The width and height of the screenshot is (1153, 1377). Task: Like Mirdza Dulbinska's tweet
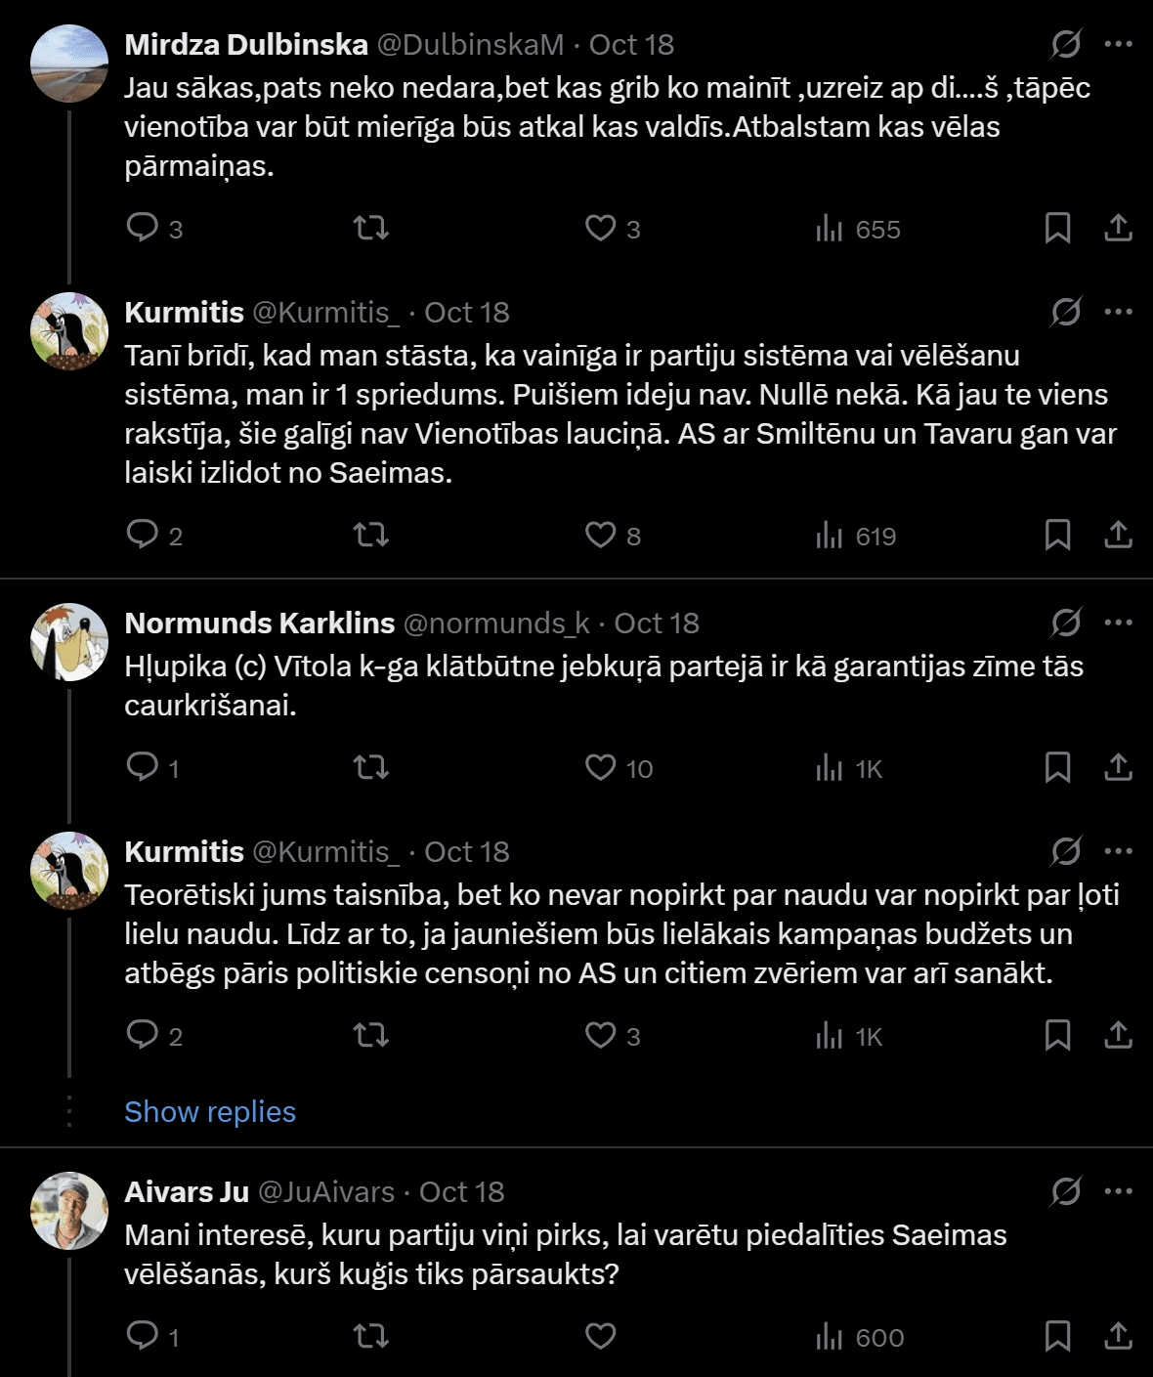[x=600, y=228]
